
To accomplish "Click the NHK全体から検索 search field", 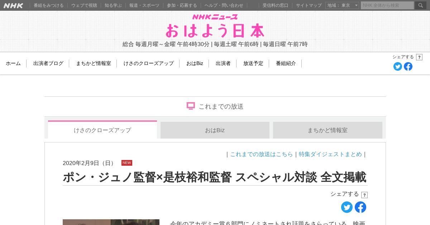I will point(387,5).
